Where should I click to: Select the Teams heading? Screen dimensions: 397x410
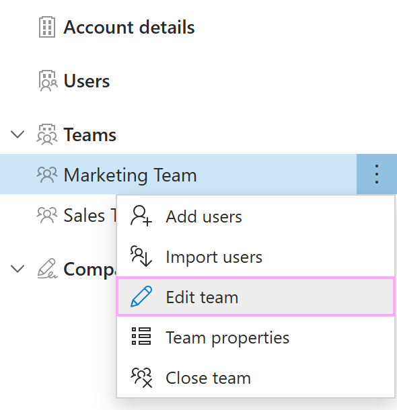pyautogui.click(x=89, y=135)
